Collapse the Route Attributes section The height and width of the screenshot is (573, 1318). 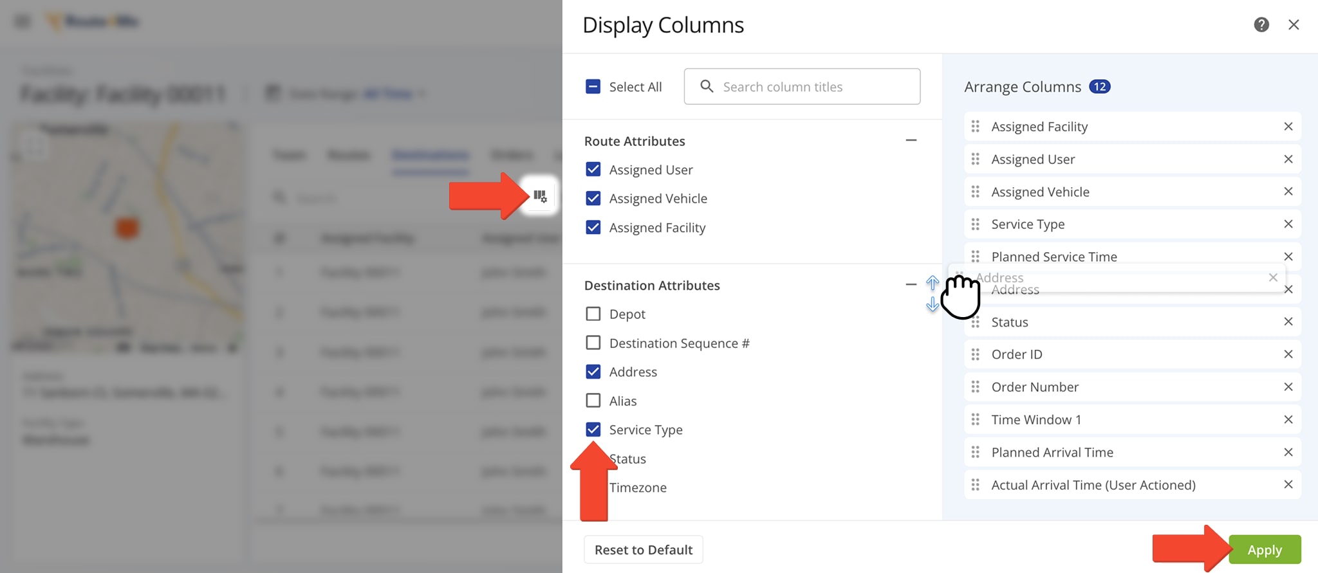point(911,140)
